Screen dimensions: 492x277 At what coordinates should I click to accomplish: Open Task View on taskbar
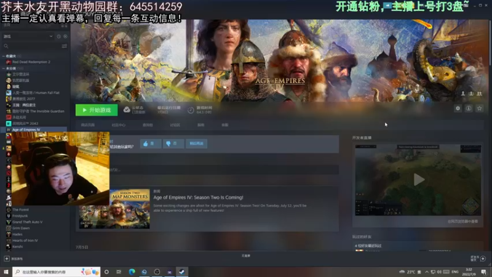tap(119, 271)
